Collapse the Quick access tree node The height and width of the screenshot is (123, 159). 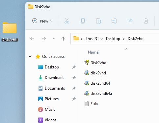click(30, 57)
